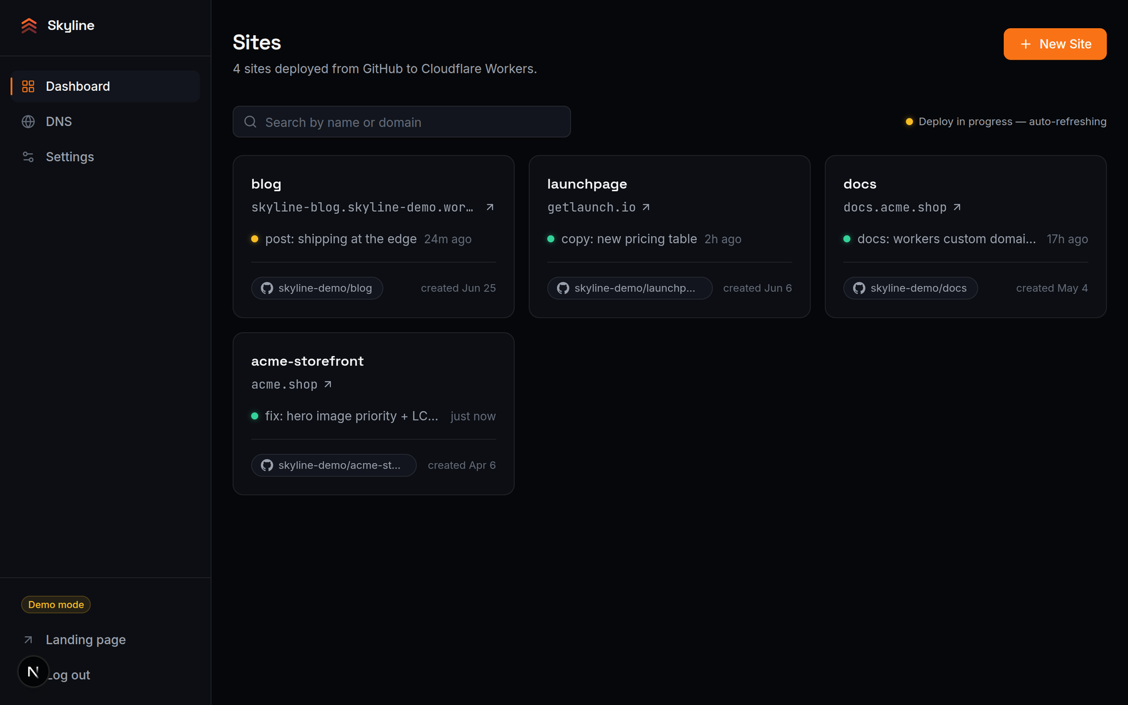Image resolution: width=1128 pixels, height=705 pixels.
Task: Click the '4 sites deployed from GitHub' subtitle
Action: point(385,69)
